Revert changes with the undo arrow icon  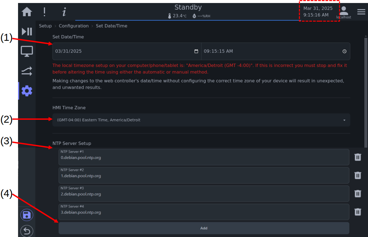pyautogui.click(x=27, y=231)
